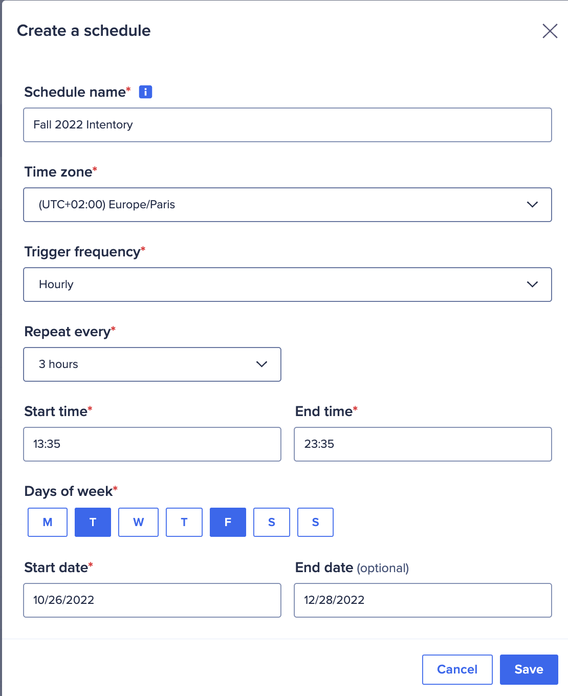
Task: Click the close X to dismiss dialog
Action: [550, 31]
